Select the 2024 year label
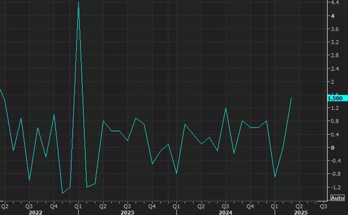 click(225, 212)
